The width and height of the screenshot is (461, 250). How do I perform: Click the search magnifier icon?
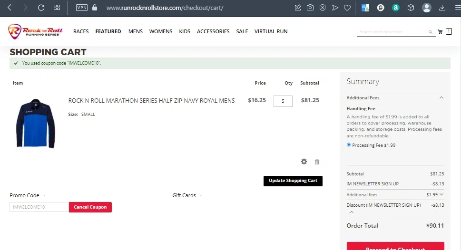coord(431,32)
